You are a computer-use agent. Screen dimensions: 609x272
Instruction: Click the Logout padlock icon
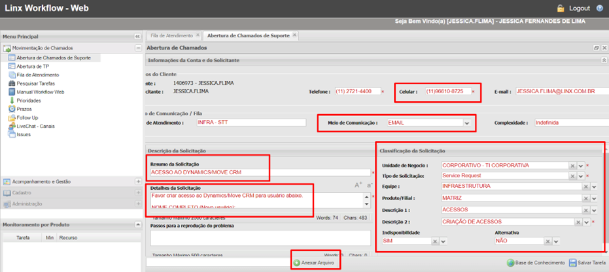(561, 8)
